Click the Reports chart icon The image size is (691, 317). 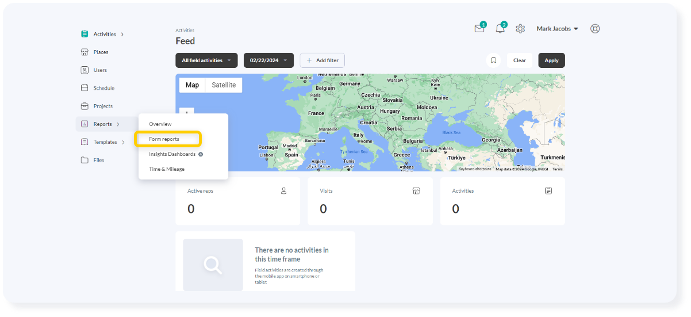pos(85,124)
